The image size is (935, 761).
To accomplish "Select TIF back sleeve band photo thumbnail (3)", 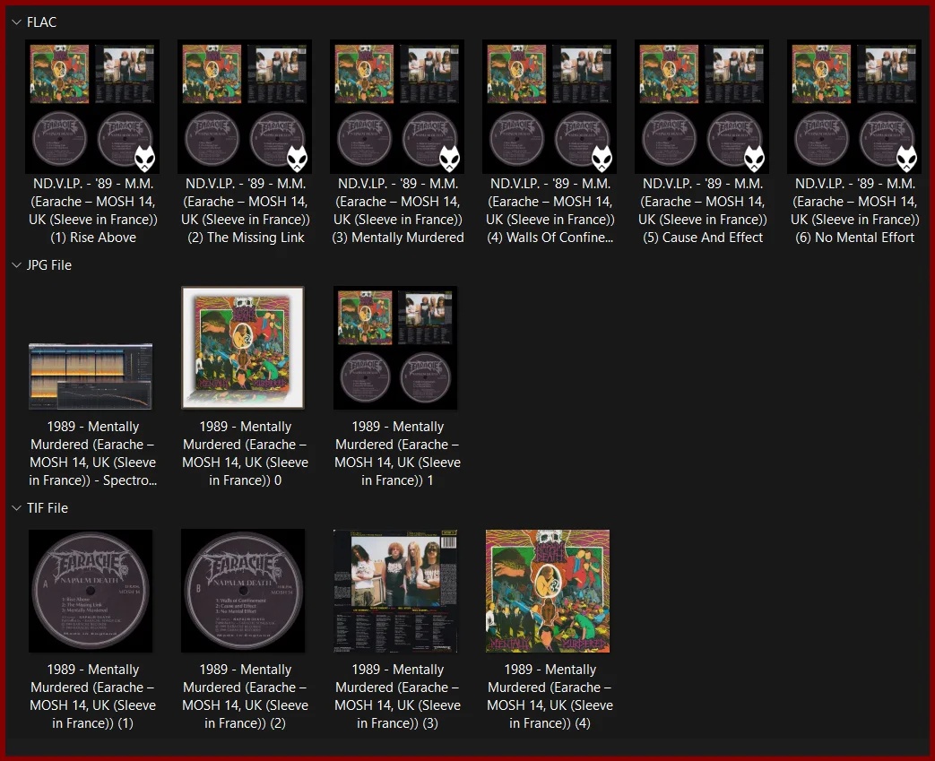I will tap(395, 591).
